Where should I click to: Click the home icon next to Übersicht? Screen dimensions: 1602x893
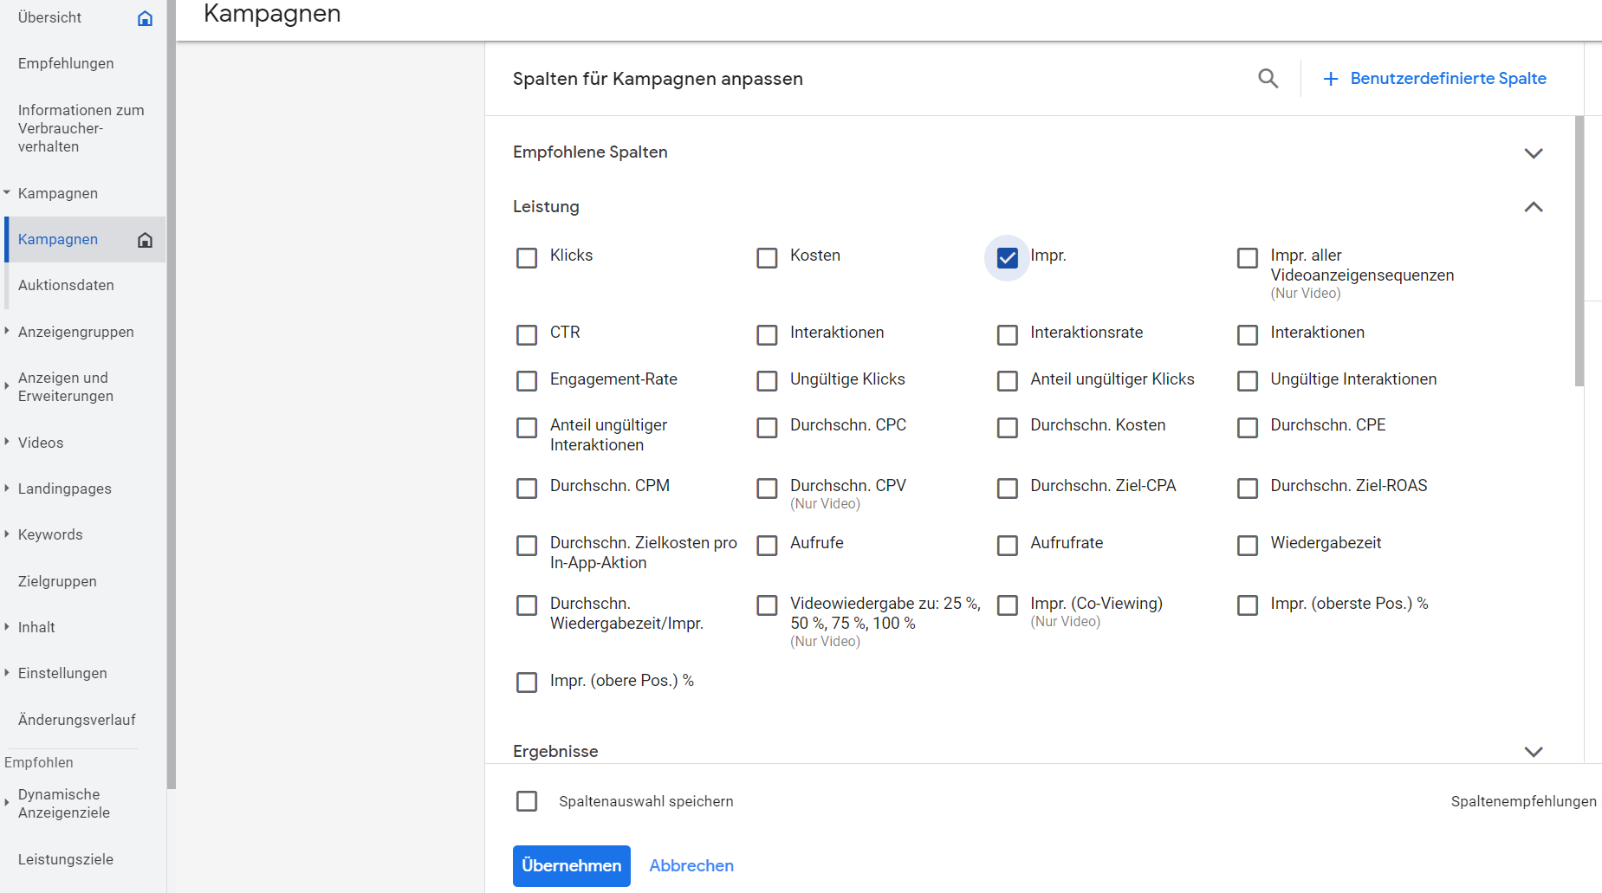point(145,18)
